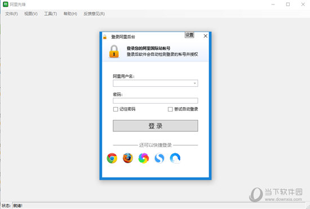Viewport: 310px width, 209px height.
Task: Maximize the main application window
Action: pos(288,4)
